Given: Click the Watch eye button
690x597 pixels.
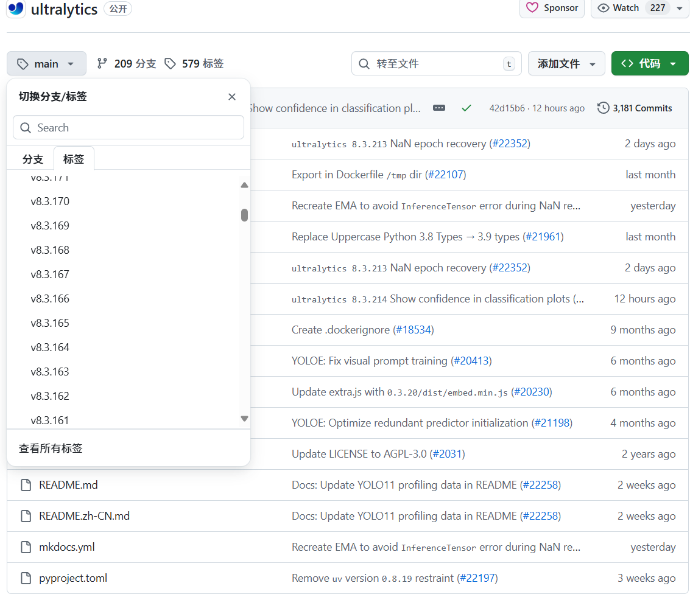Looking at the screenshot, I should tap(618, 8).
